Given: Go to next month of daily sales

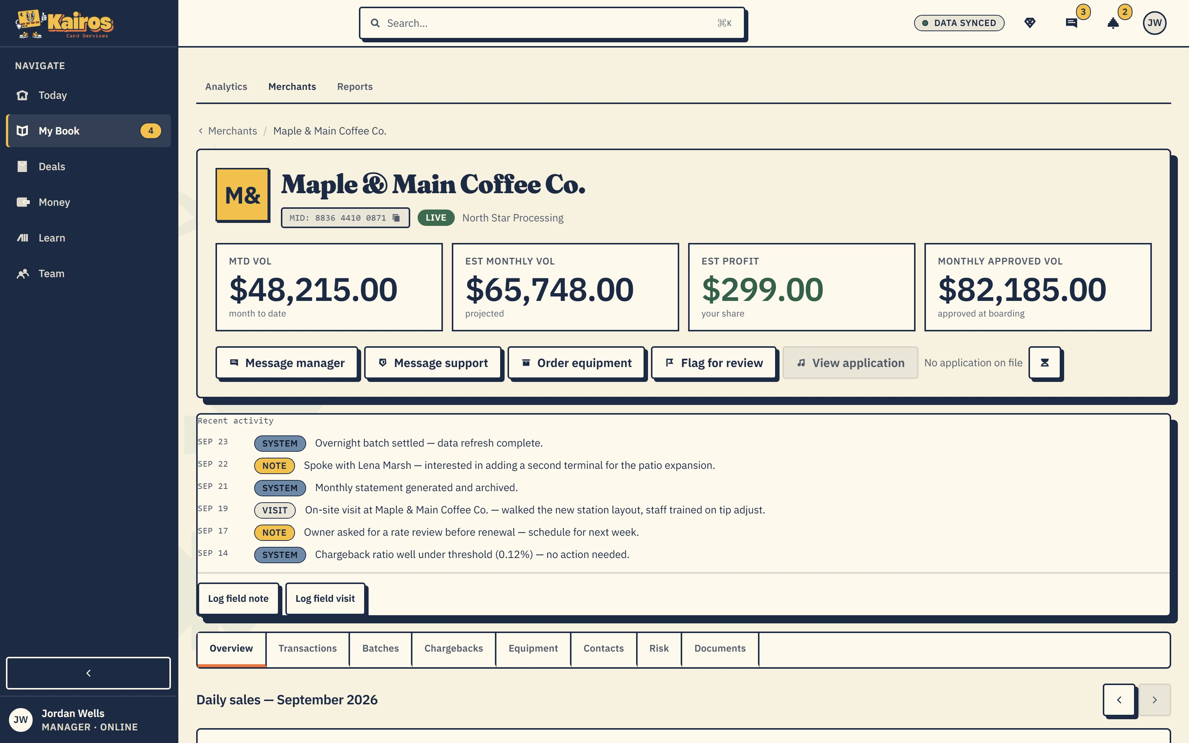Looking at the screenshot, I should click(x=1154, y=700).
